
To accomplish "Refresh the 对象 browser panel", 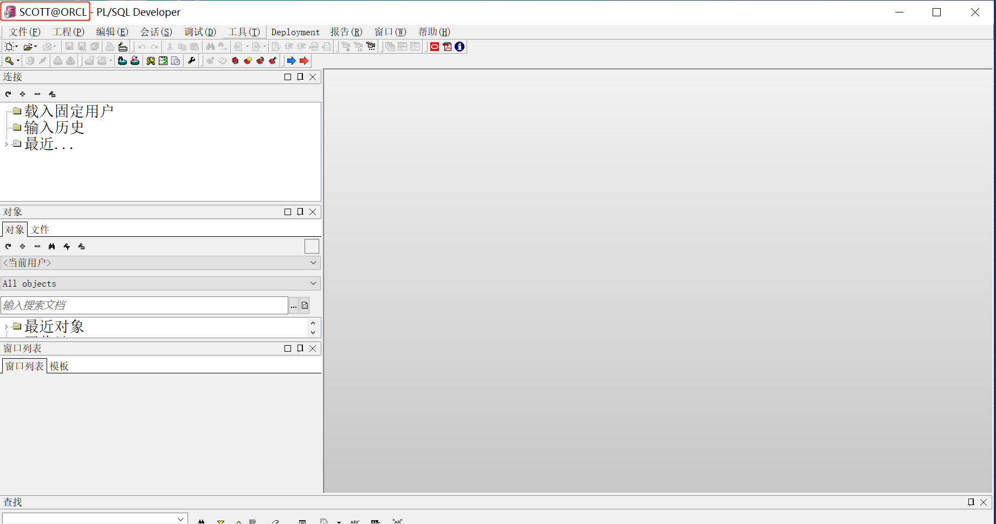I will click(8, 247).
